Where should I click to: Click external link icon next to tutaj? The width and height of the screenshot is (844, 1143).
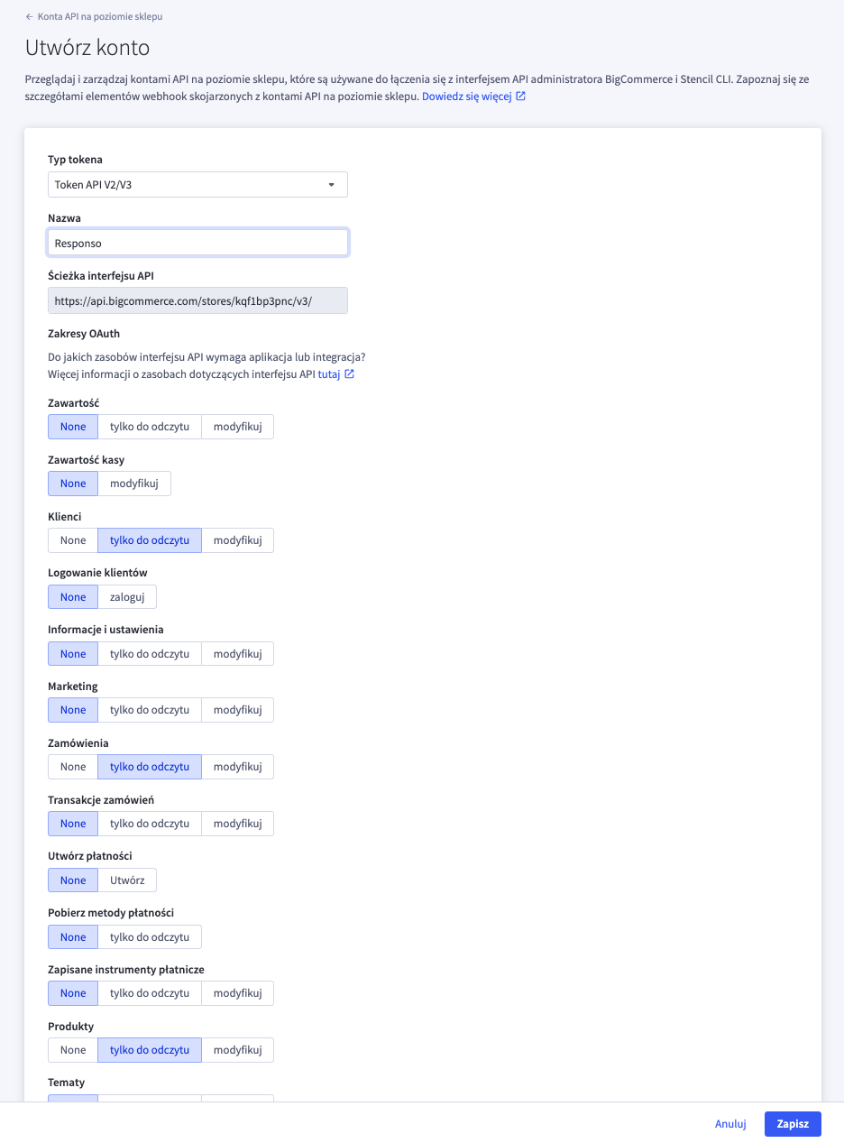tap(350, 374)
